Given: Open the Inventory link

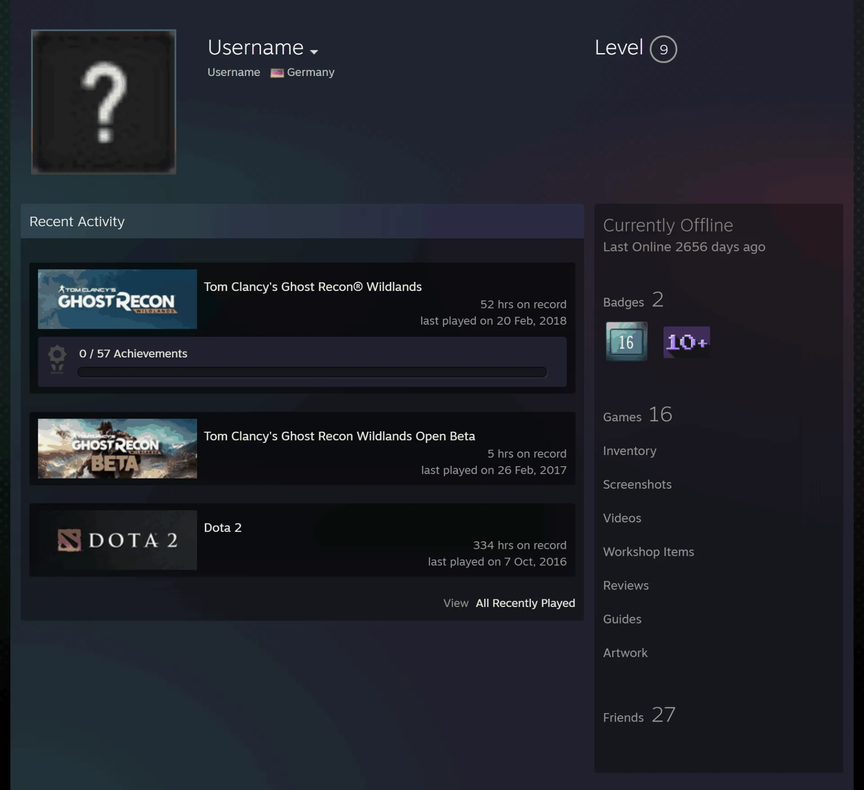Looking at the screenshot, I should point(630,451).
